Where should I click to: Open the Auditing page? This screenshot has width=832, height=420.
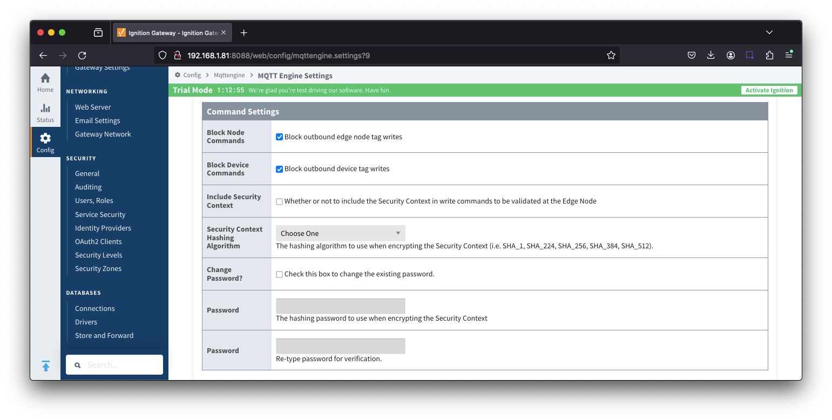click(x=88, y=187)
